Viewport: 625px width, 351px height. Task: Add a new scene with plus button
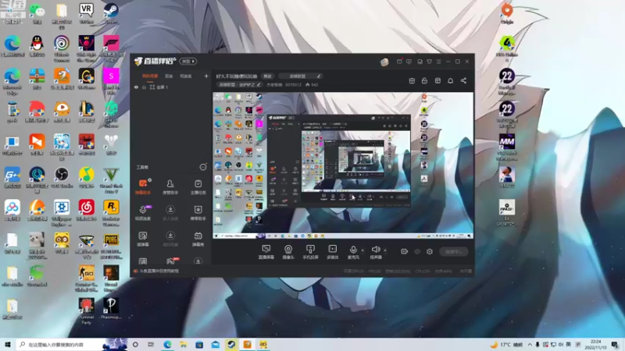coord(206,76)
